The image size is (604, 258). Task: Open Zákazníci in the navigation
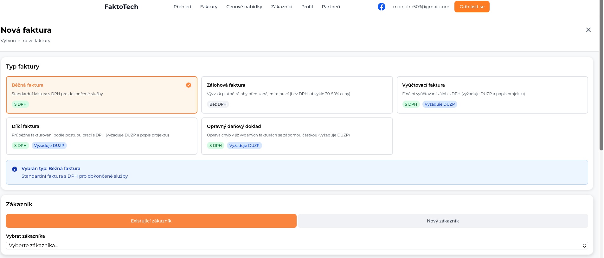coord(282,7)
